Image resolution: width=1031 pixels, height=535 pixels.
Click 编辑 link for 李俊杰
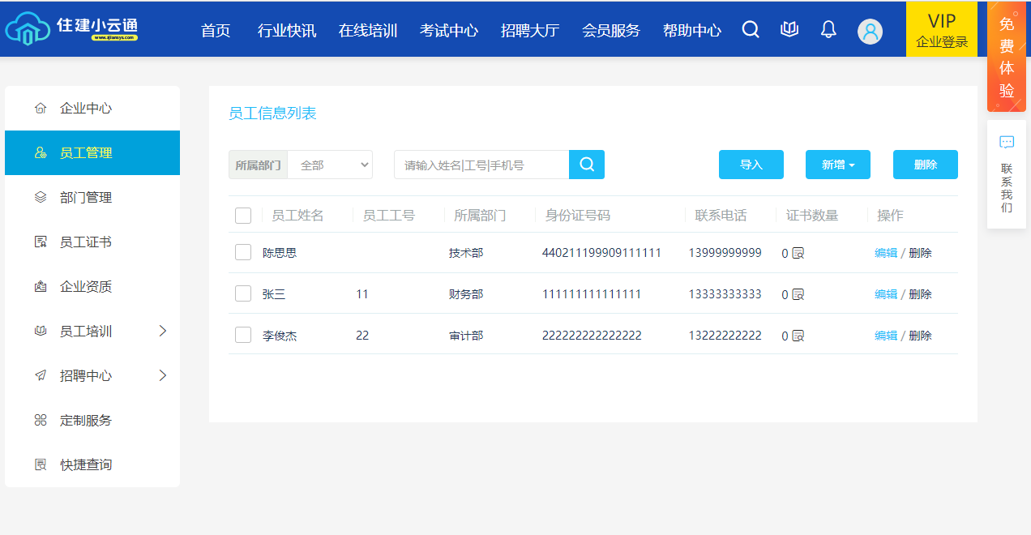pyautogui.click(x=886, y=336)
